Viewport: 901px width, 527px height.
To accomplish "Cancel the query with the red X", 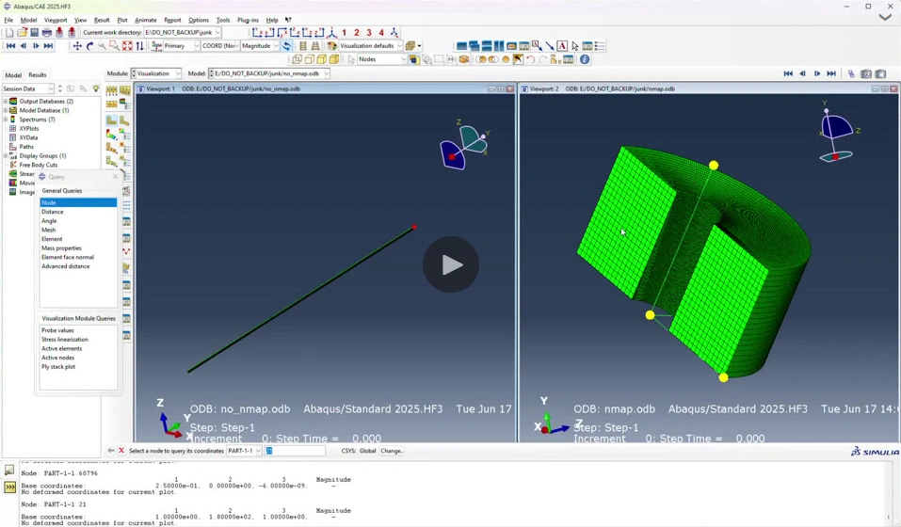I will (x=121, y=451).
